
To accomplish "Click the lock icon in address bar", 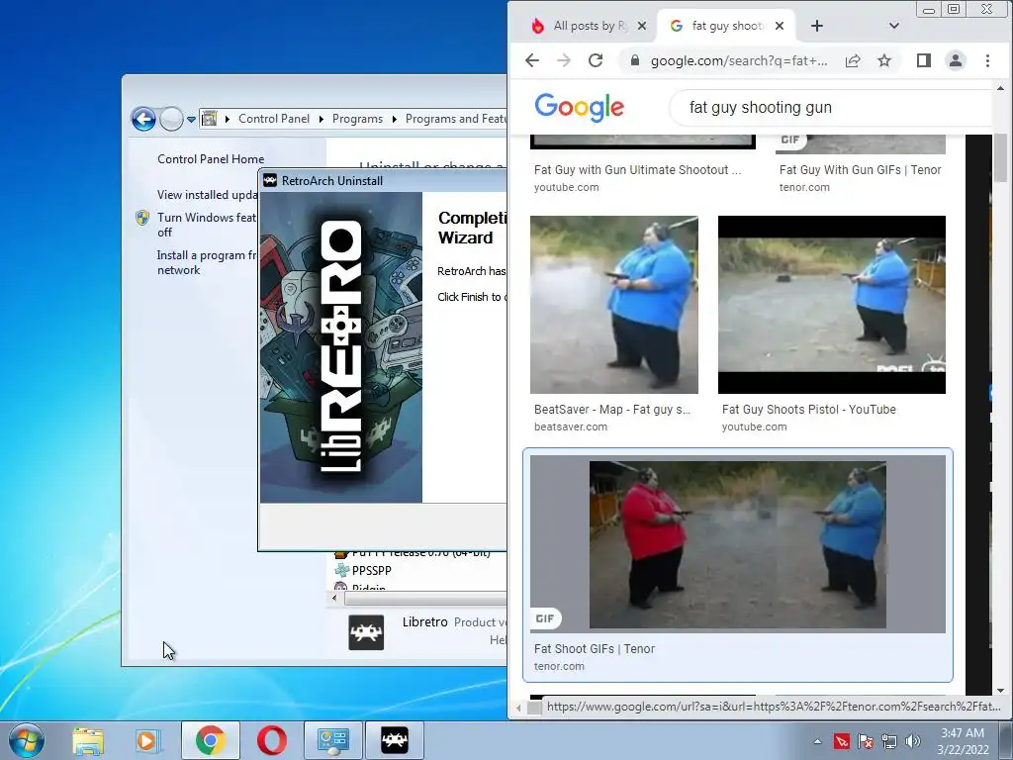I will pyautogui.click(x=635, y=60).
